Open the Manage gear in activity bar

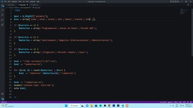pos(2,99)
